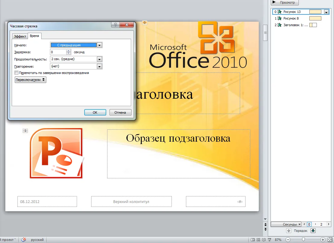Open the Продолжительность dropdown
Viewport: 334px width, 243px height.
(x=100, y=59)
